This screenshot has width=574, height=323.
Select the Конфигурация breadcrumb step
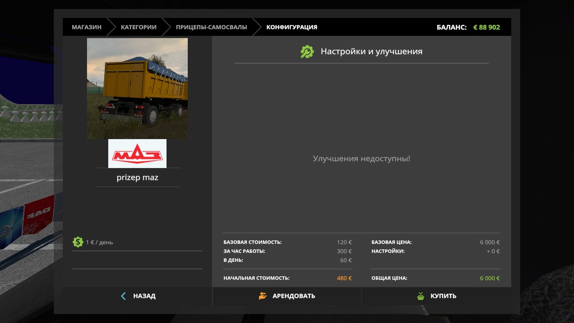[x=291, y=27]
